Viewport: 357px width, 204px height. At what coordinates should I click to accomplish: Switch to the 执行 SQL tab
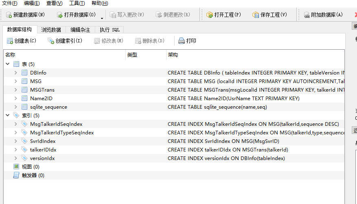pos(110,30)
